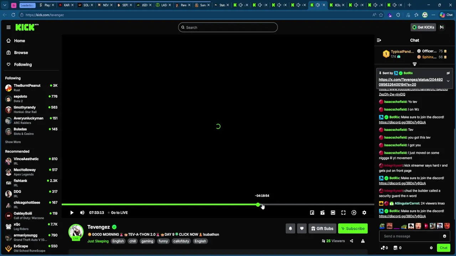
Task: Select the callofduty tag
Action: [x=181, y=241]
